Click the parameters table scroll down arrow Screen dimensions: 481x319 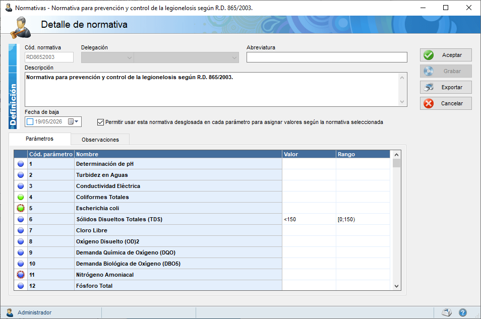(396, 286)
